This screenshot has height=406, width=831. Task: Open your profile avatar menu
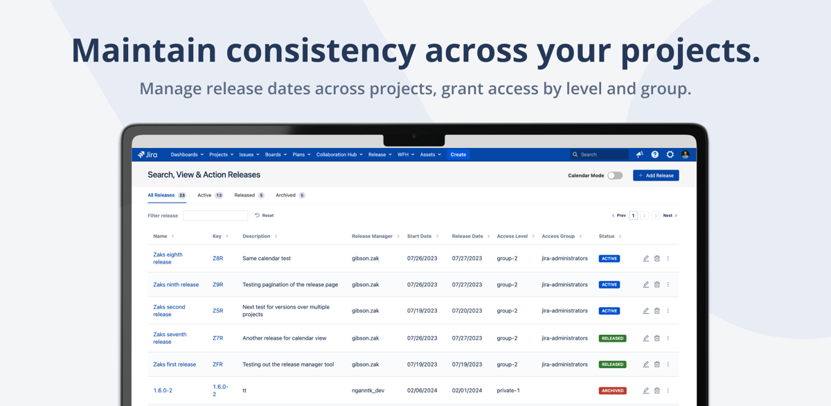pyautogui.click(x=685, y=154)
